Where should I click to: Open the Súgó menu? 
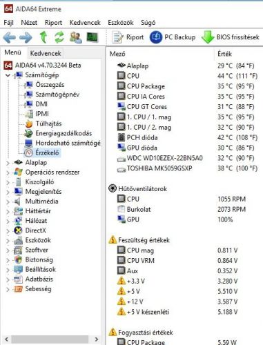(148, 23)
